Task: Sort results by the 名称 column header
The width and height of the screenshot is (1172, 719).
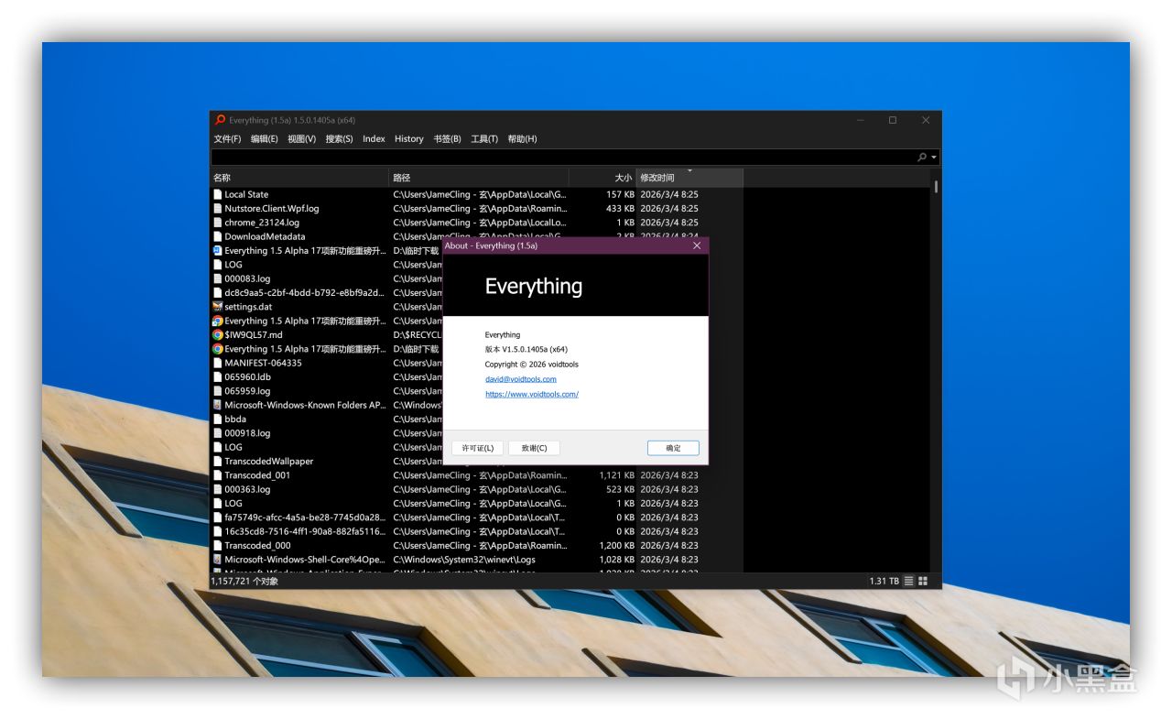Action: coord(299,178)
